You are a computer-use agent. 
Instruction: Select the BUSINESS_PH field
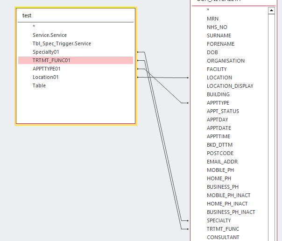(223, 187)
